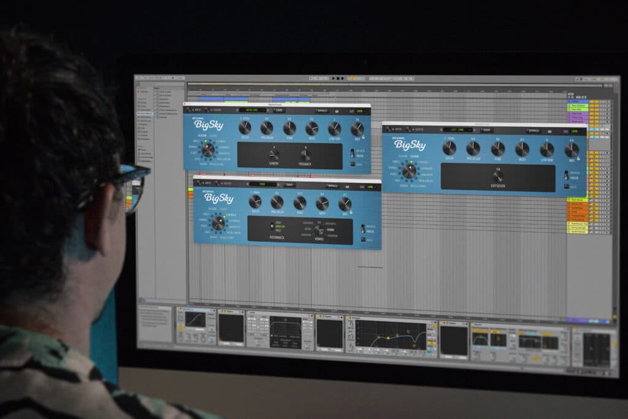Set RESONANCE to MILD on the bottom BigSky

[279, 229]
